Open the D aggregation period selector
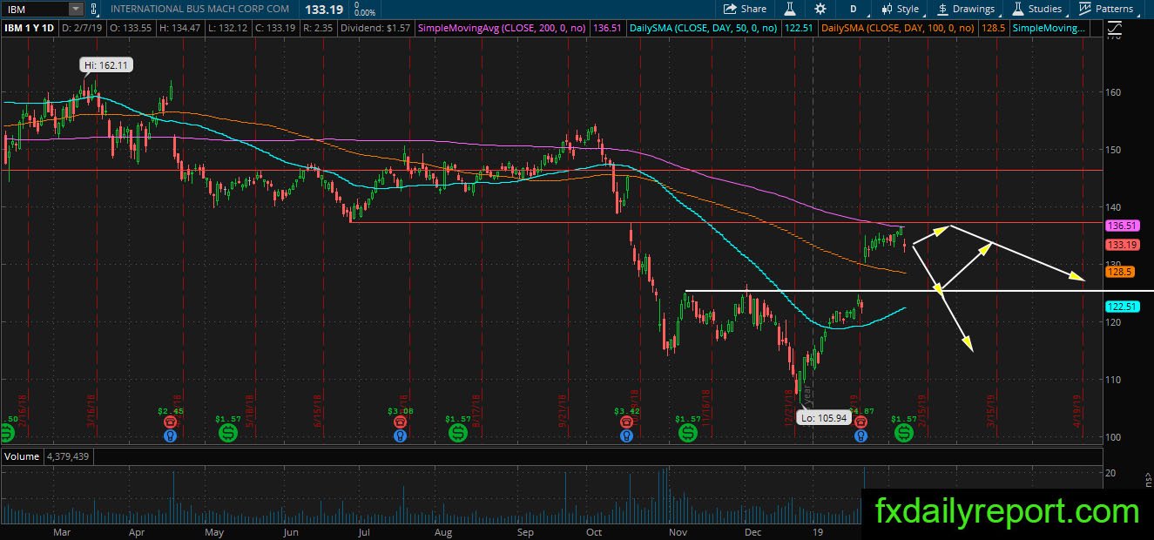 (x=853, y=9)
